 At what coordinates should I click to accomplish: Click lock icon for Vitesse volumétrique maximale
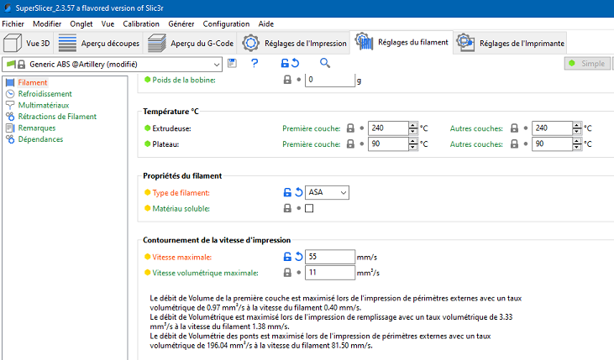pos(287,273)
